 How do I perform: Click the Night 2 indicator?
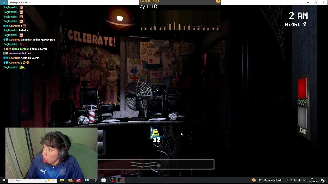[295, 24]
